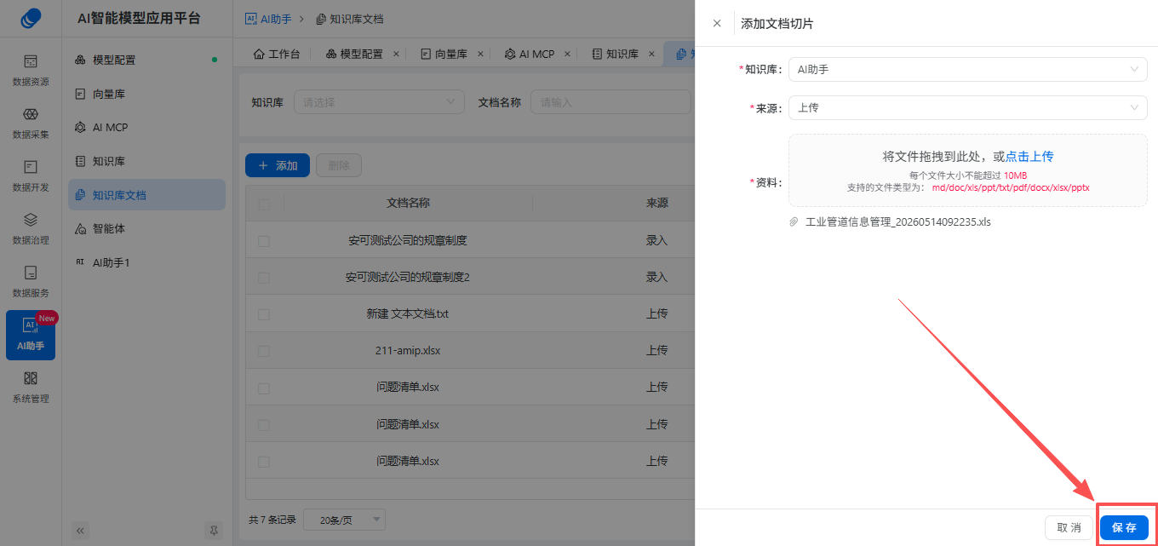Open 数据服务 in the left sidebar
The width and height of the screenshot is (1158, 546).
click(x=31, y=282)
